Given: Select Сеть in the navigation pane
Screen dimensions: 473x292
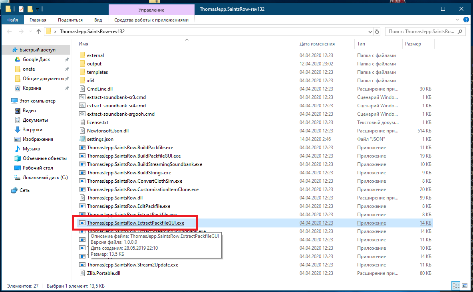Looking at the screenshot, I should pyautogui.click(x=24, y=190).
